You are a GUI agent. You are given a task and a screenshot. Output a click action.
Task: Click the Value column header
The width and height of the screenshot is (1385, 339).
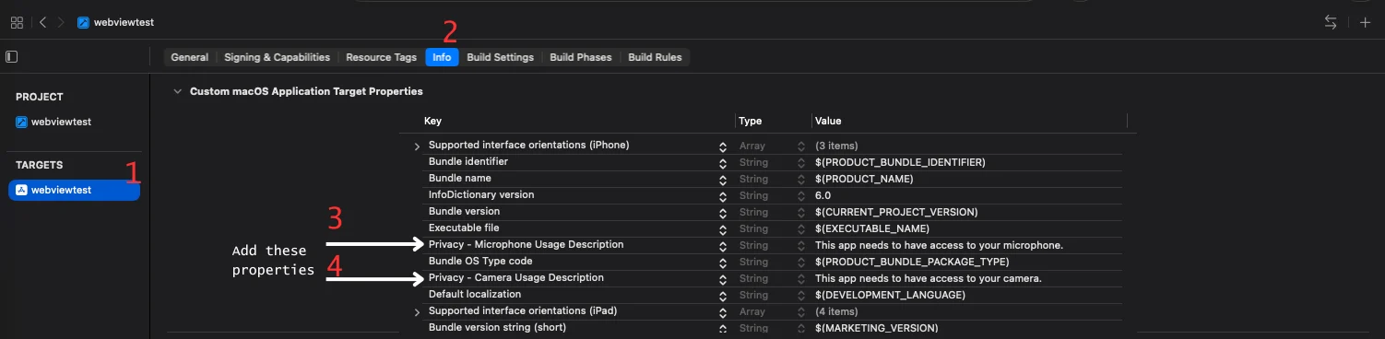[828, 121]
